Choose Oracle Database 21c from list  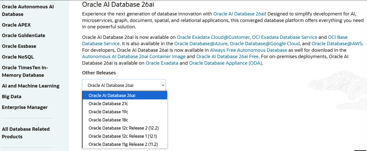tap(108, 104)
